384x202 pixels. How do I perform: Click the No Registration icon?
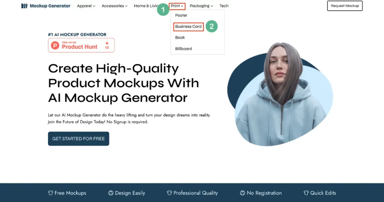coord(243,193)
